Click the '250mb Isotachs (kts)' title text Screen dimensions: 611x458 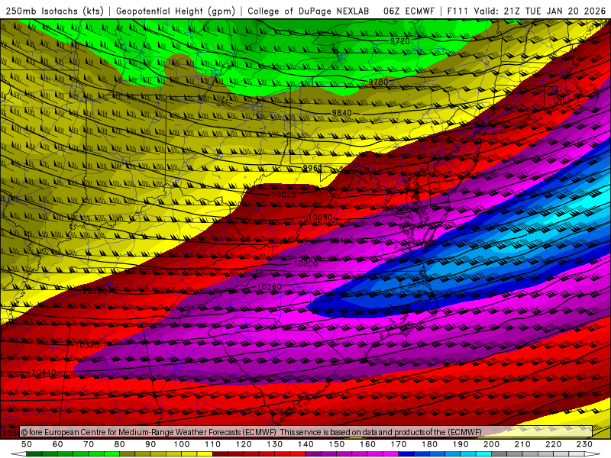click(54, 11)
